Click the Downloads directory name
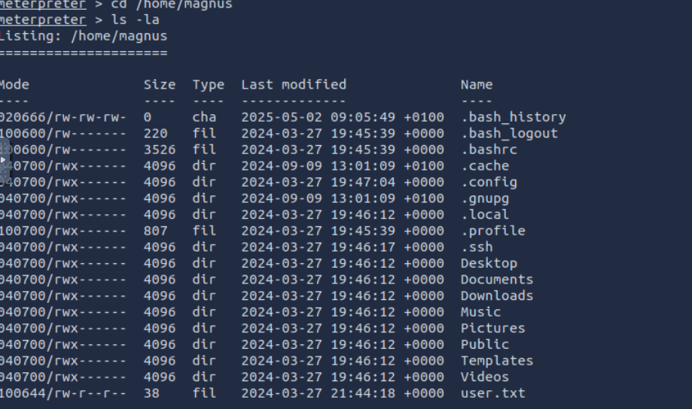The width and height of the screenshot is (692, 409). point(497,295)
